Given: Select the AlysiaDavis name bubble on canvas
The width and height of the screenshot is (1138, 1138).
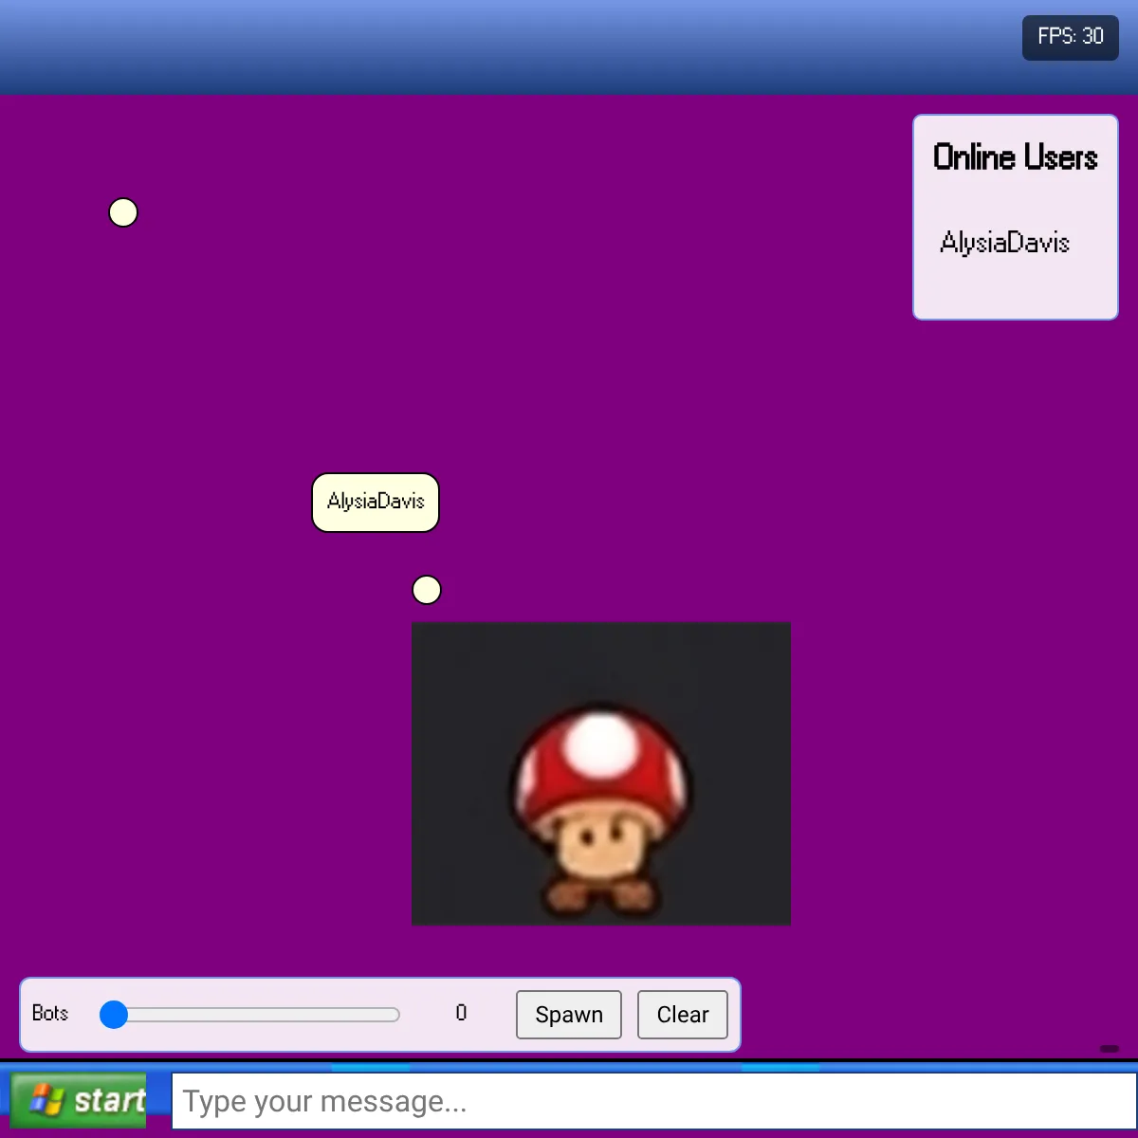Looking at the screenshot, I should [x=376, y=502].
